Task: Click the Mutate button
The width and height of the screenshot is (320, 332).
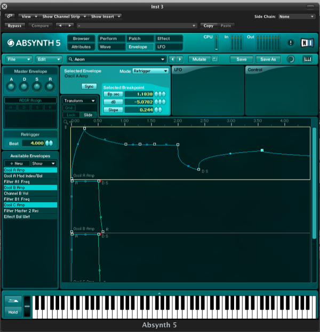Action: point(199,59)
